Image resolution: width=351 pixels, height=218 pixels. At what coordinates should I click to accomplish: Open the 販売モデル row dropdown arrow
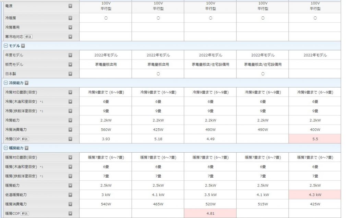point(70,64)
